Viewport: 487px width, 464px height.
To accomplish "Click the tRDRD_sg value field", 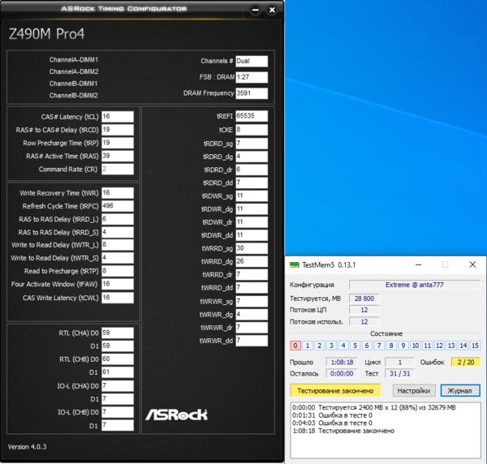I will click(252, 144).
